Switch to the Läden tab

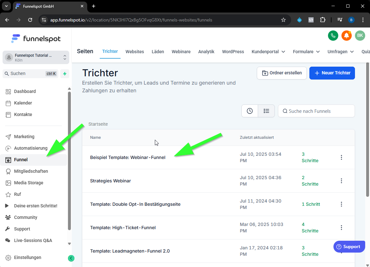click(158, 52)
